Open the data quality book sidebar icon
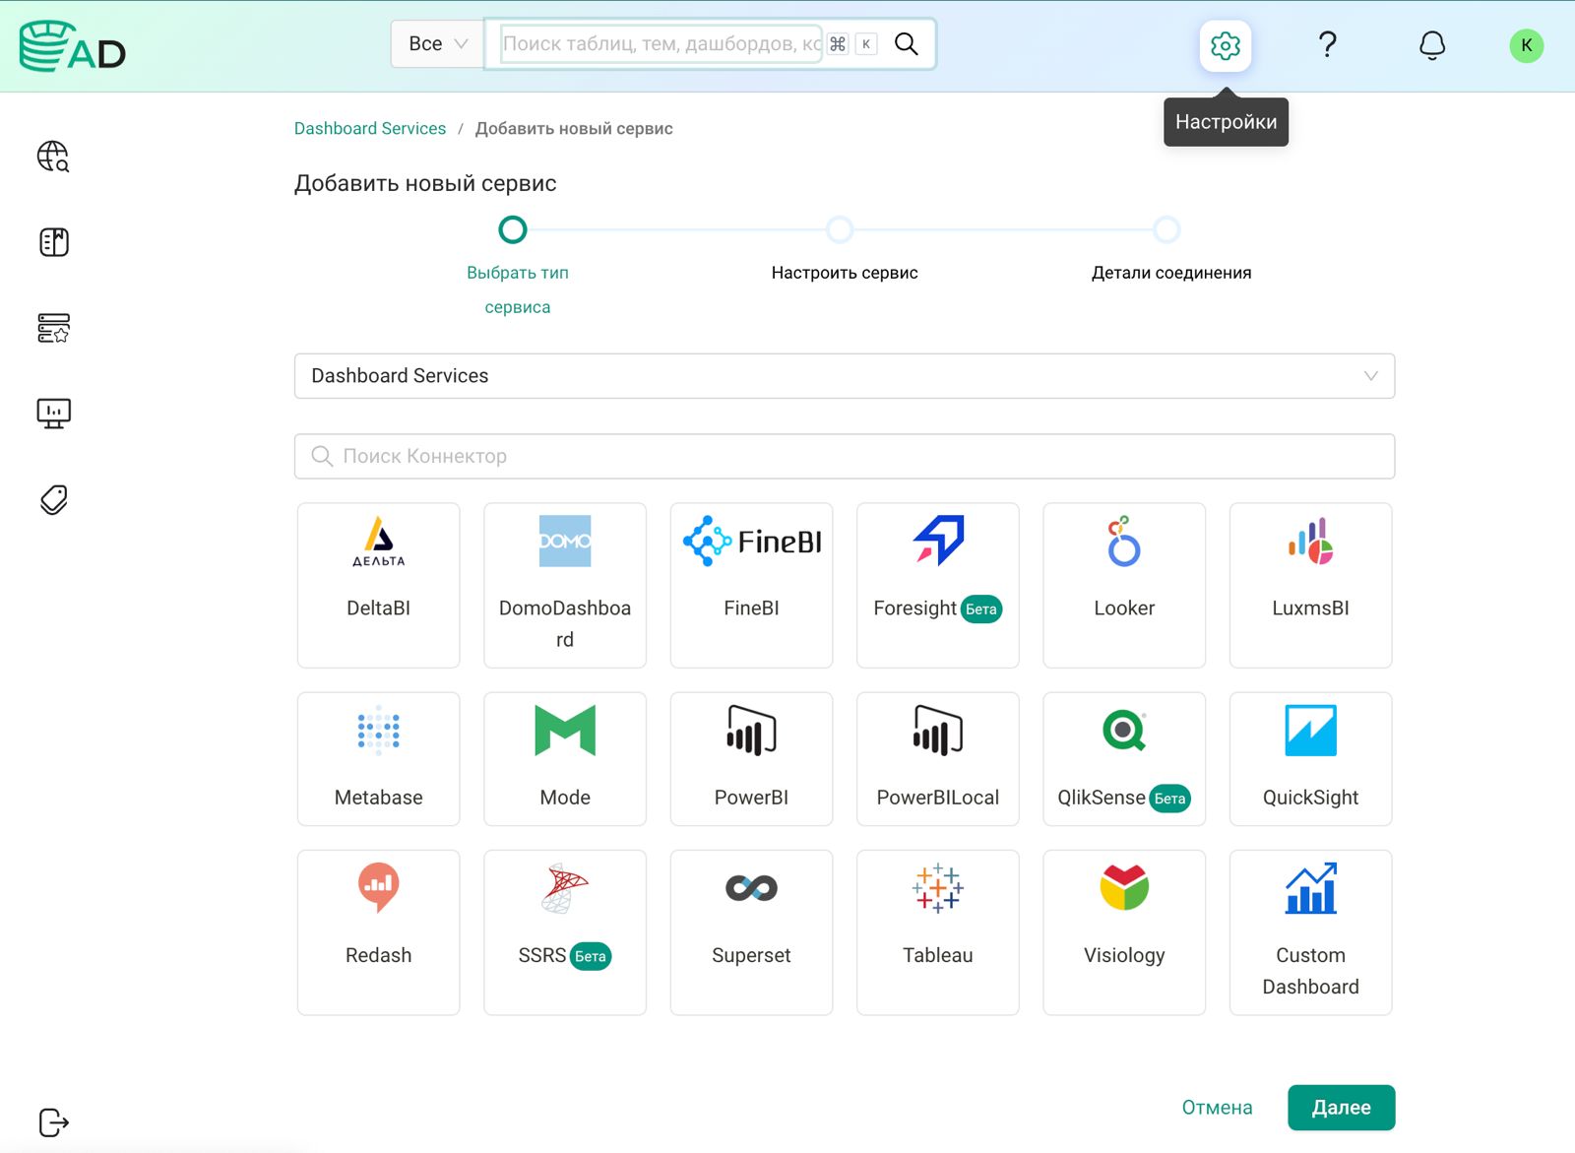The width and height of the screenshot is (1575, 1153). 53,242
